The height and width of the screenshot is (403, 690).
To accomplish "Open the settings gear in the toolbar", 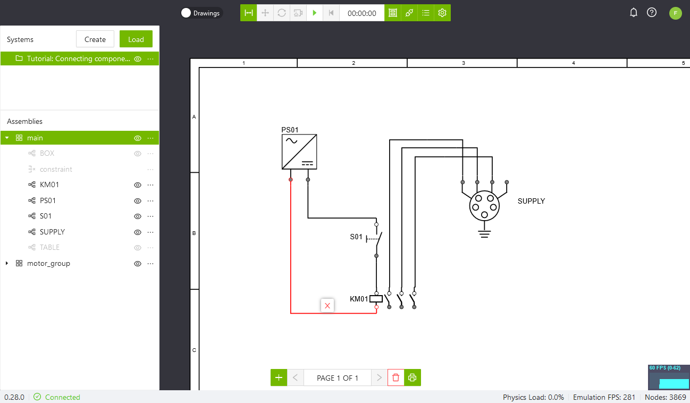I will click(x=442, y=13).
